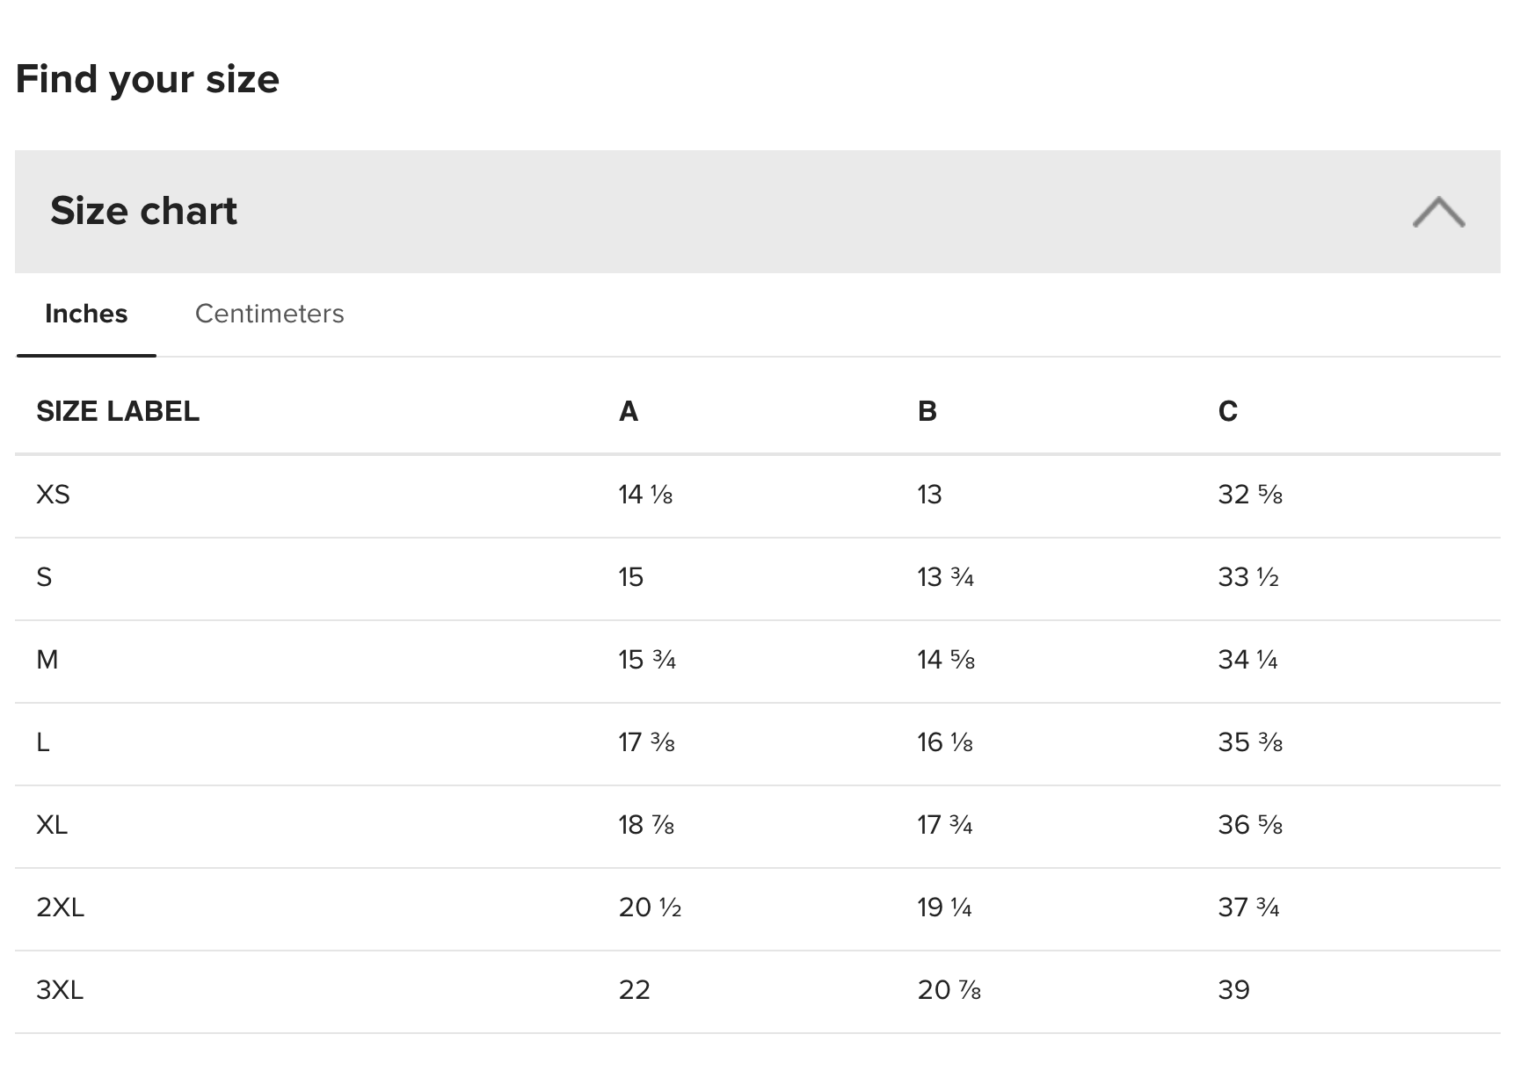
Task: Click column header B
Action: tap(927, 411)
